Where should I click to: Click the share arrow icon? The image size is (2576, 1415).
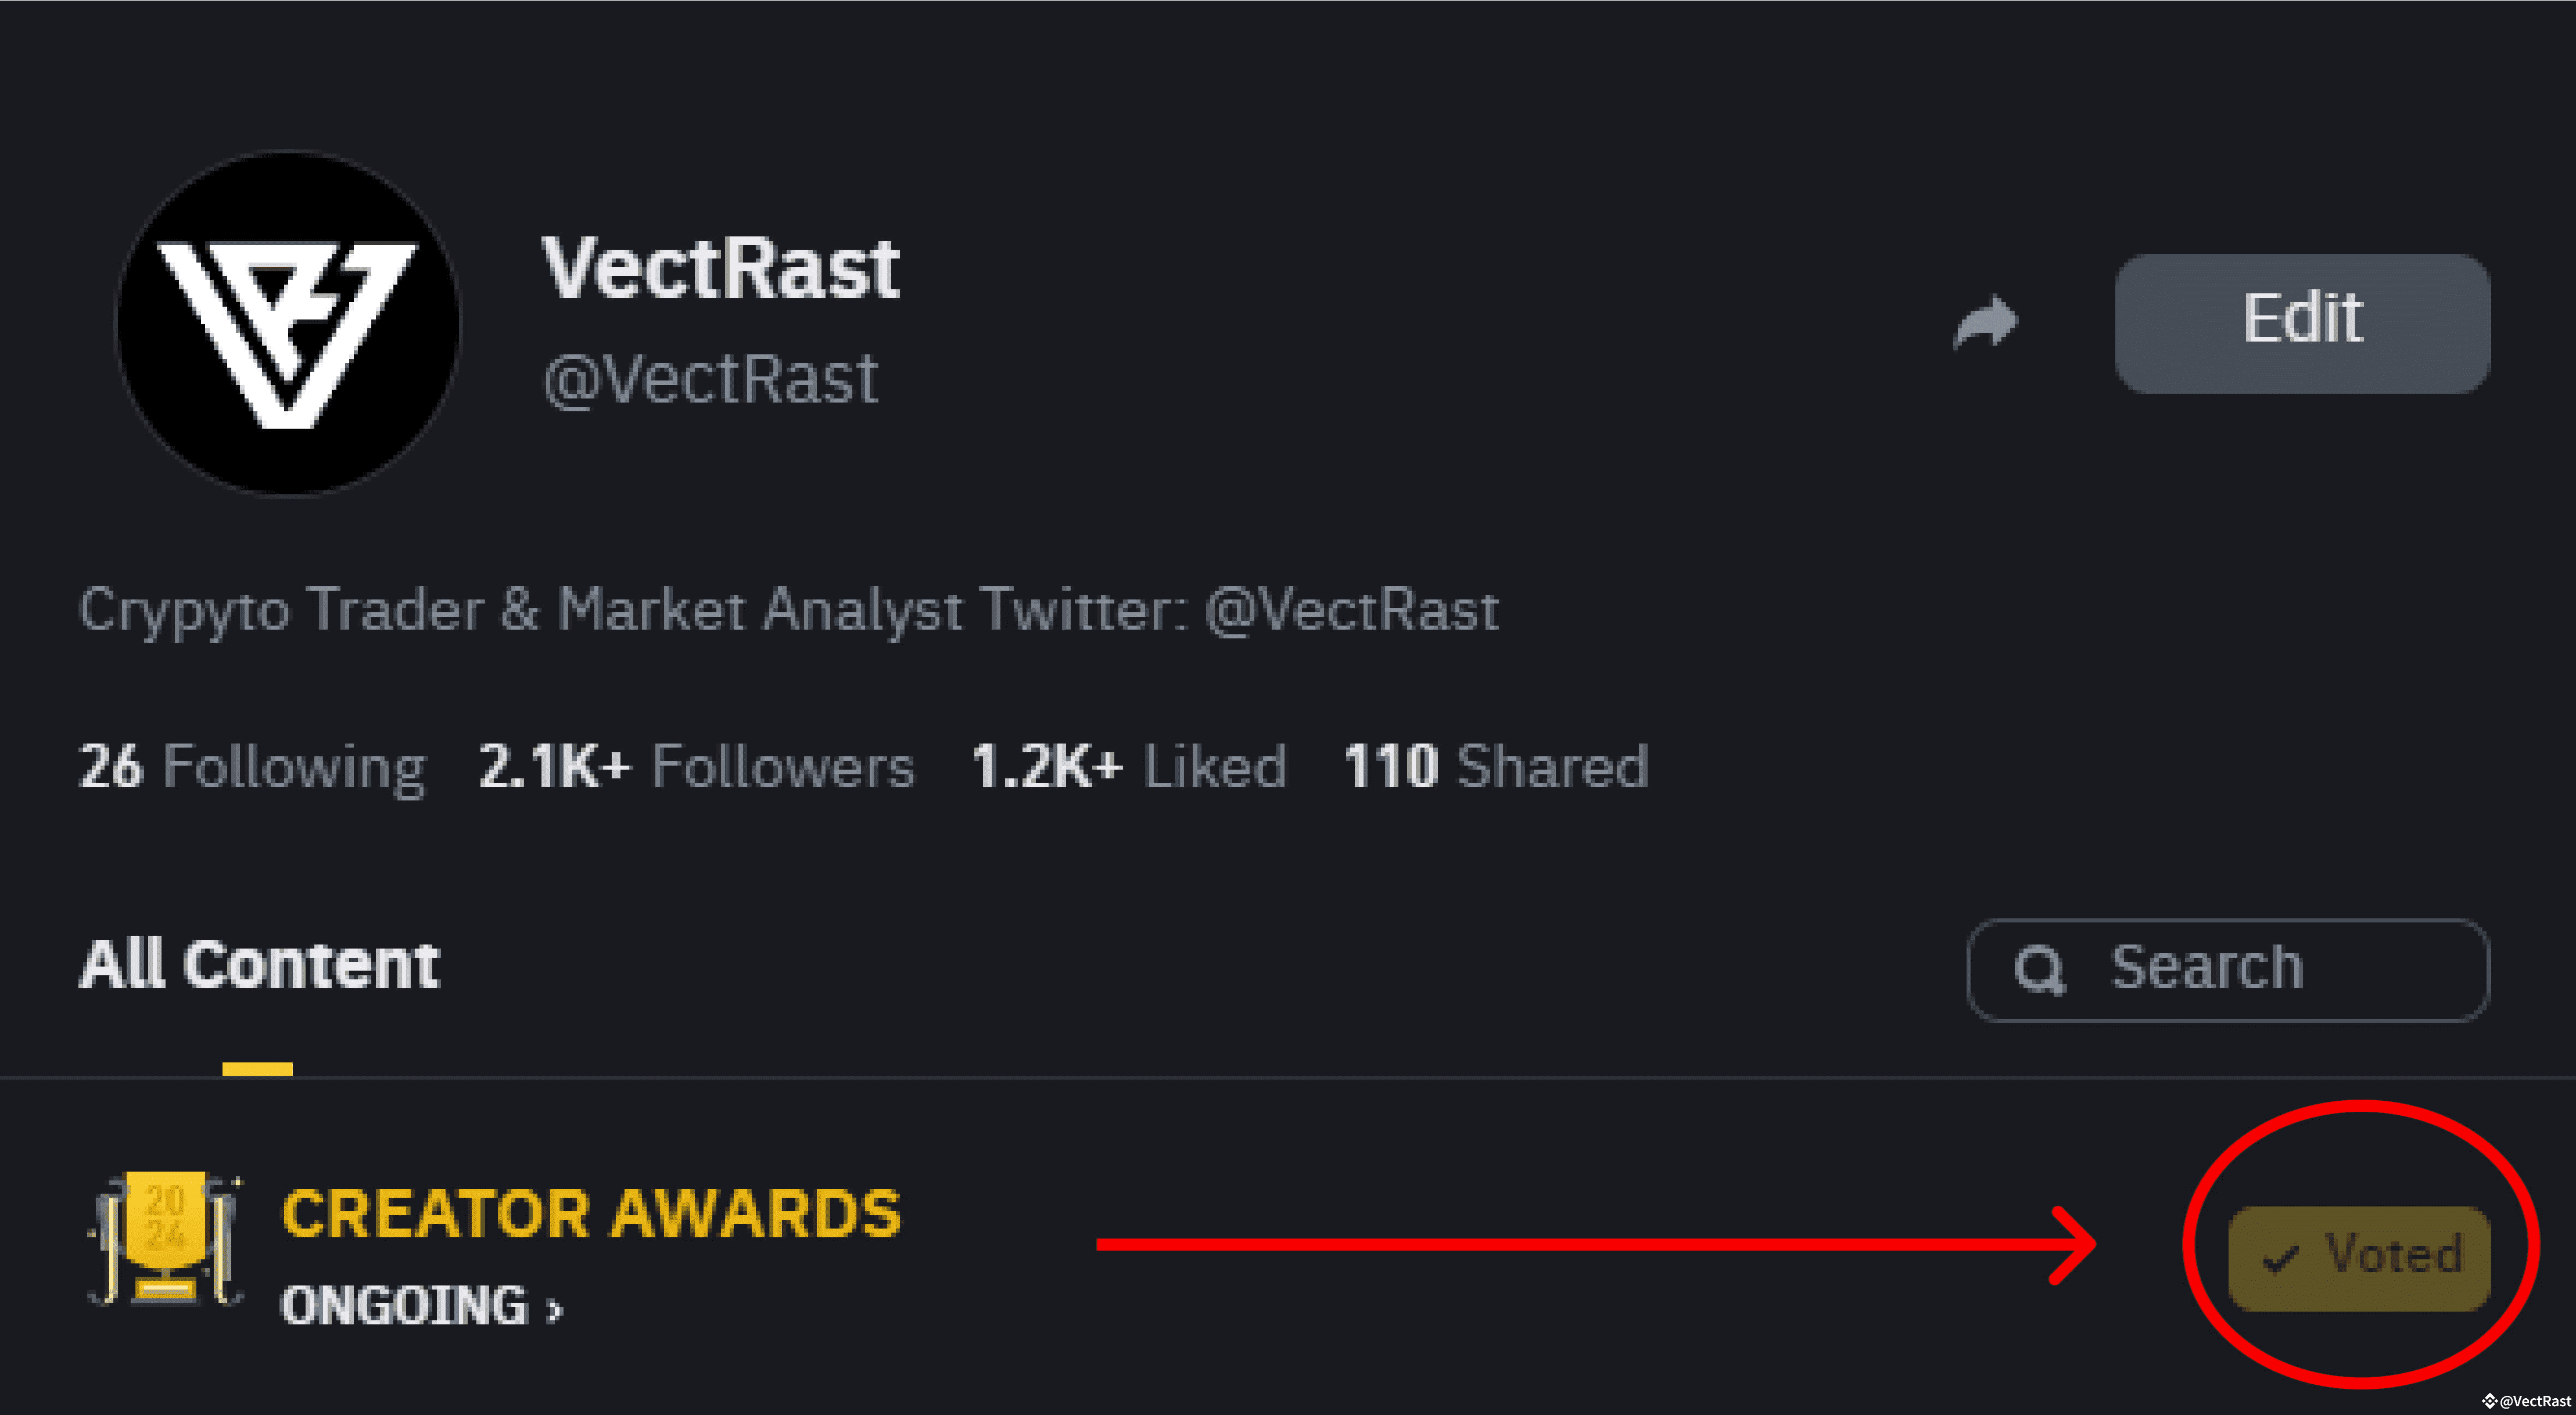click(1986, 322)
